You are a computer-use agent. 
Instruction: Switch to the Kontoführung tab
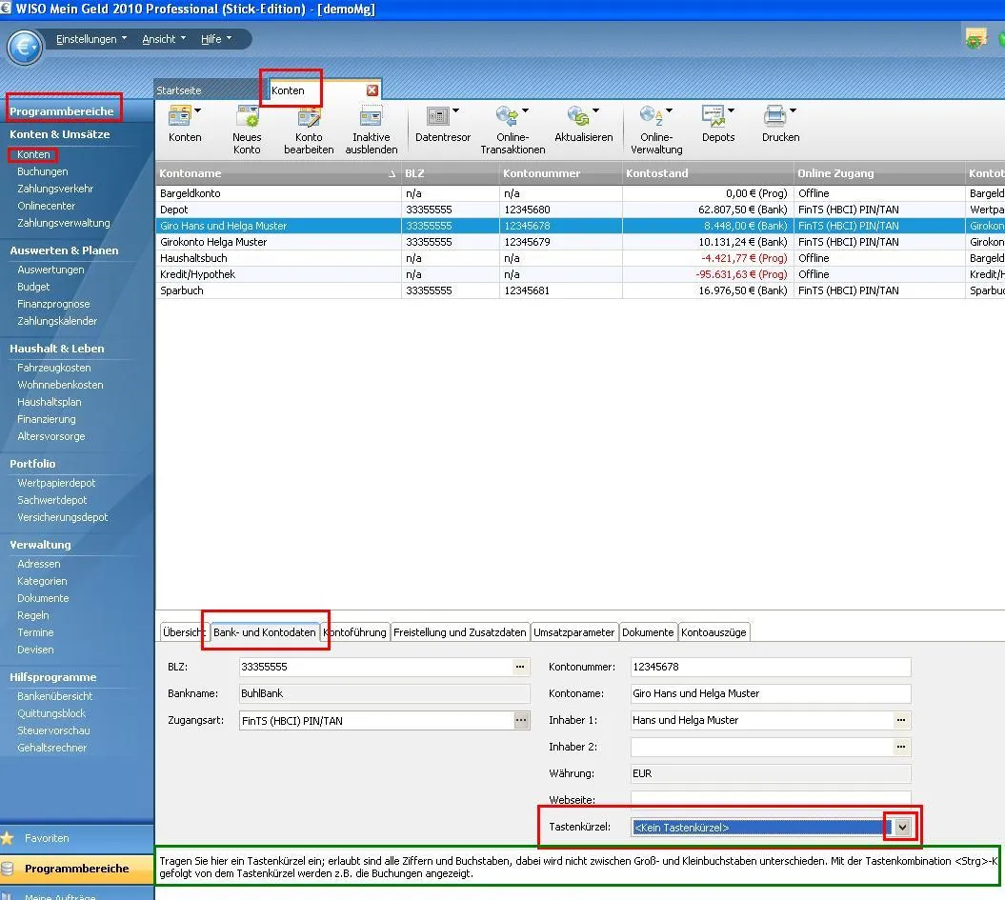tap(356, 632)
